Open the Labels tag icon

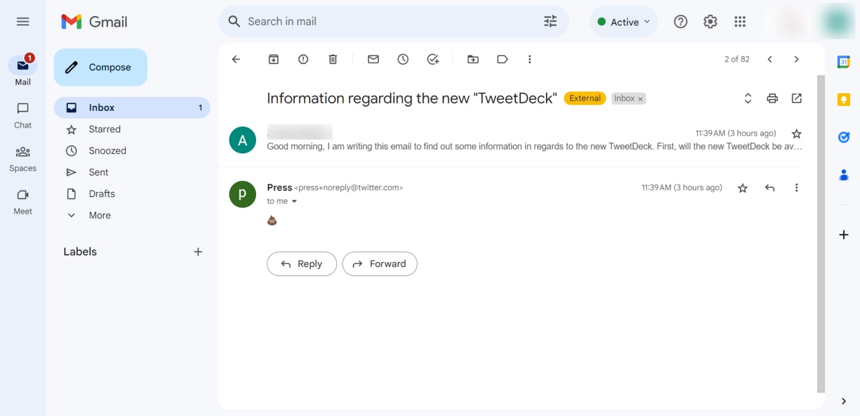pyautogui.click(x=502, y=59)
